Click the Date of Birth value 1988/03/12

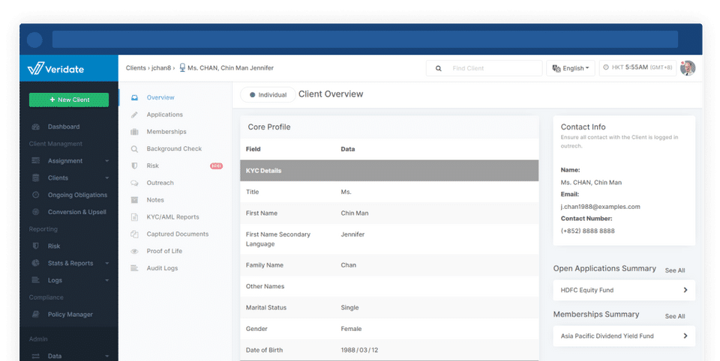point(359,350)
